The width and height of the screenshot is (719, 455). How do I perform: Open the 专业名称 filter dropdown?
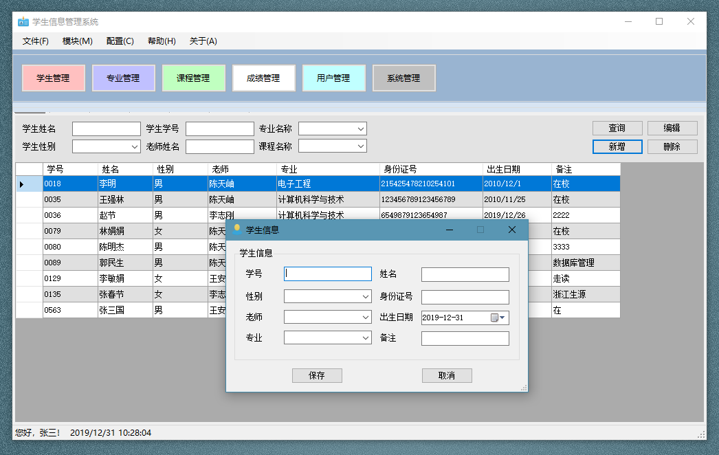(x=360, y=129)
